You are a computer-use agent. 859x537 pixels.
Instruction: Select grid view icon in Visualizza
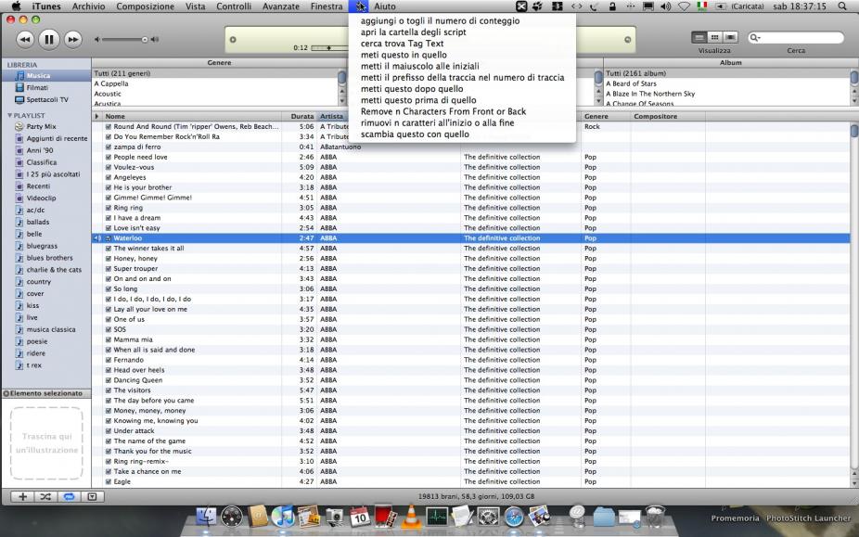(714, 37)
